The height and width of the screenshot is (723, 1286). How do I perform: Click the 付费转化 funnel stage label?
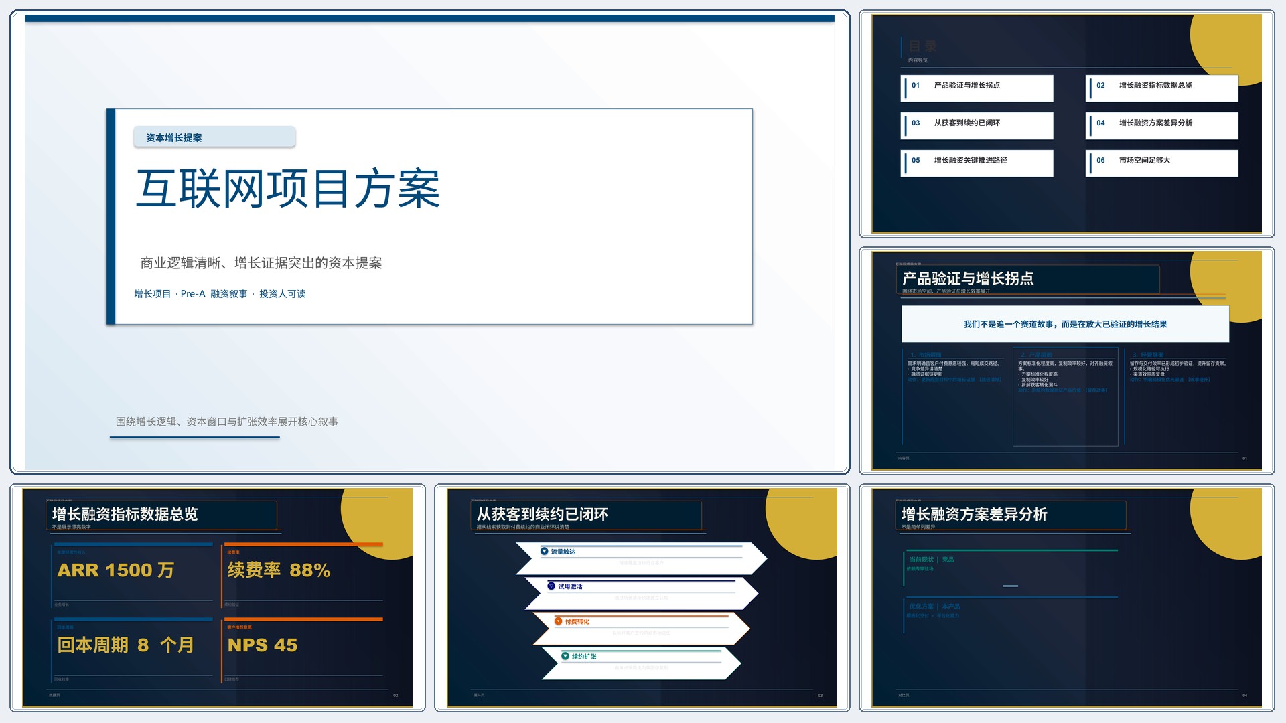click(x=577, y=621)
